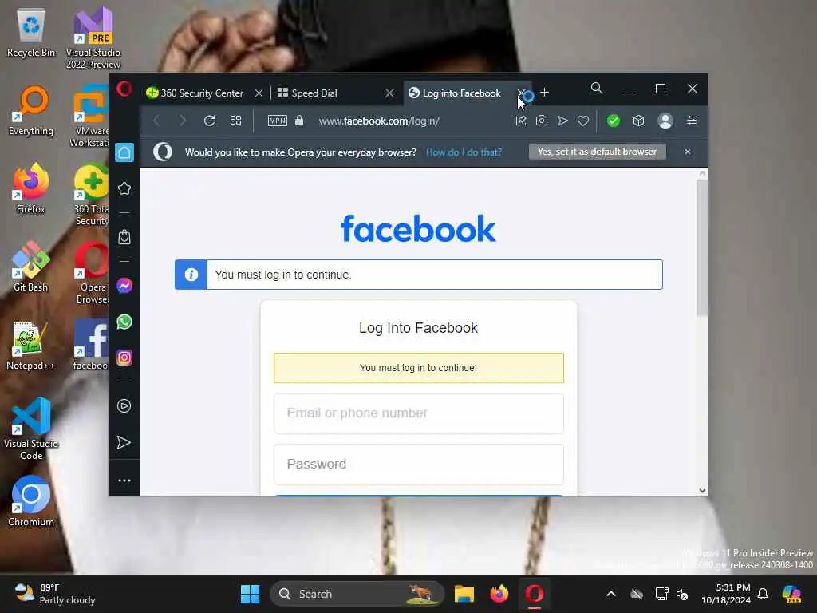The image size is (817, 613).
Task: Open the Opera account profile icon
Action: tap(665, 121)
